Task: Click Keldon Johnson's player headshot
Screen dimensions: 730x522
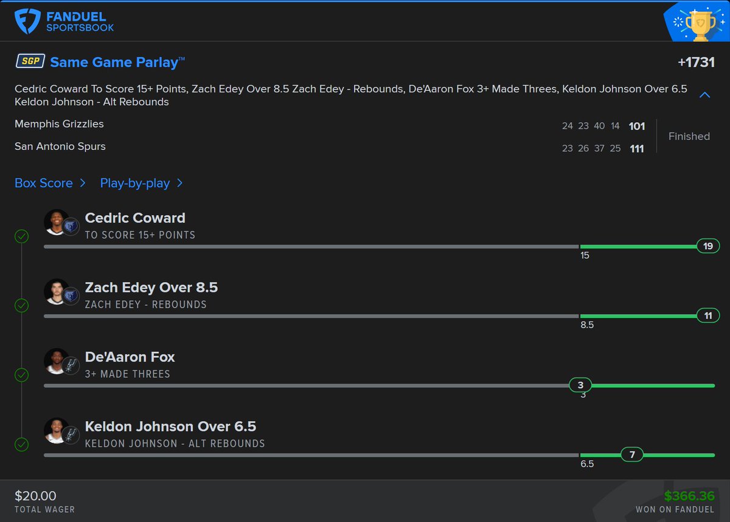Action: pyautogui.click(x=57, y=430)
